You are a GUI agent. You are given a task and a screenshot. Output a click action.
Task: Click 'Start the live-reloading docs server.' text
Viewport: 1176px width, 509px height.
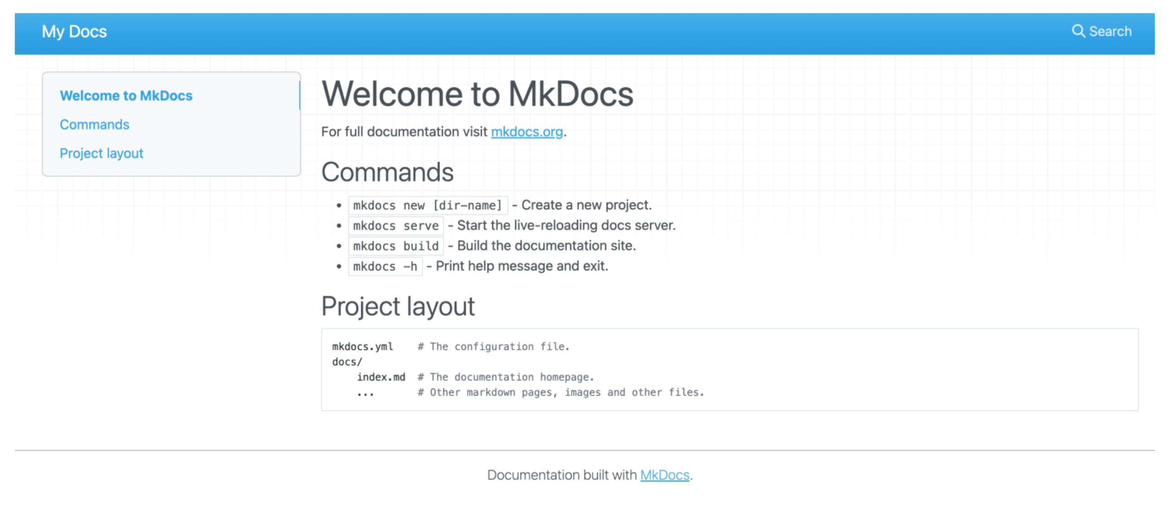pos(566,225)
